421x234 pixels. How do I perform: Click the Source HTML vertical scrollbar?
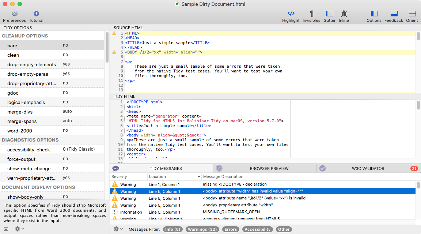point(418,36)
